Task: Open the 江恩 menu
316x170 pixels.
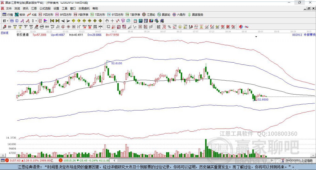Action: 34,8
